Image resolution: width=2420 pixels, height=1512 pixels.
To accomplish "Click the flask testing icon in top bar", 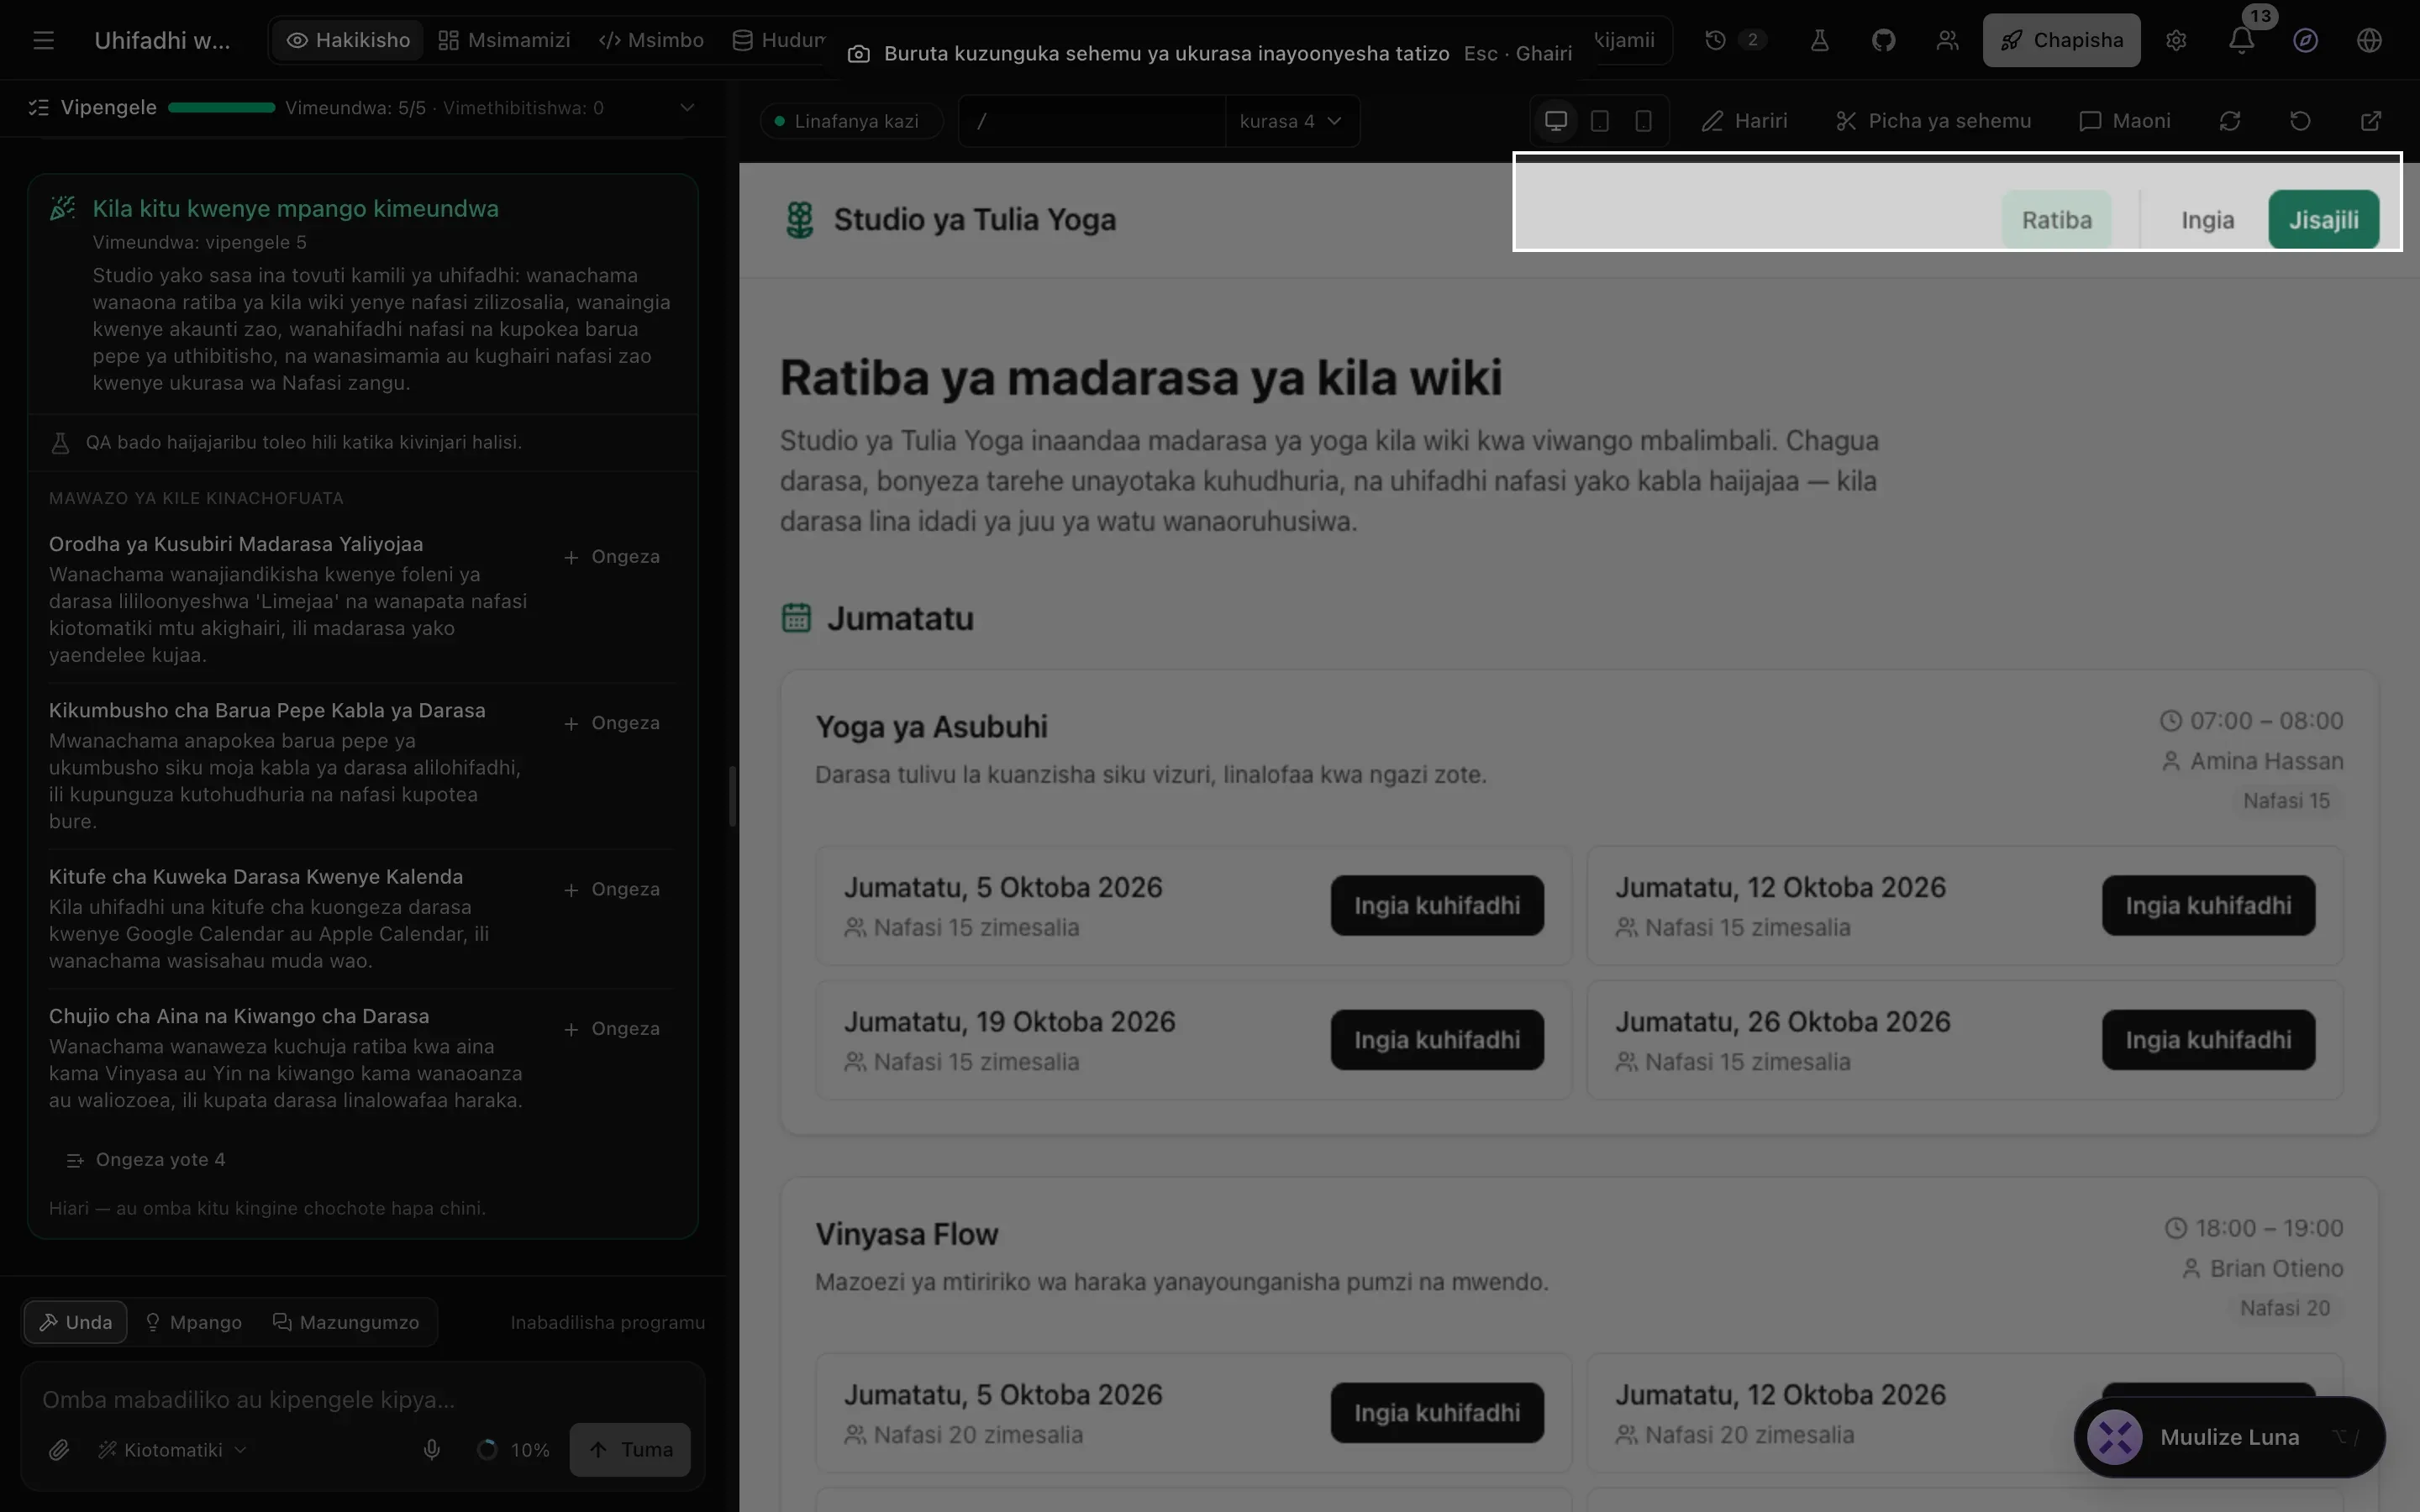I will [1819, 40].
